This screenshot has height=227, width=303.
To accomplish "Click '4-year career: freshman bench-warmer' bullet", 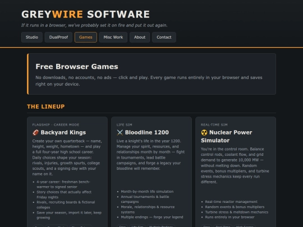I will [63, 184].
